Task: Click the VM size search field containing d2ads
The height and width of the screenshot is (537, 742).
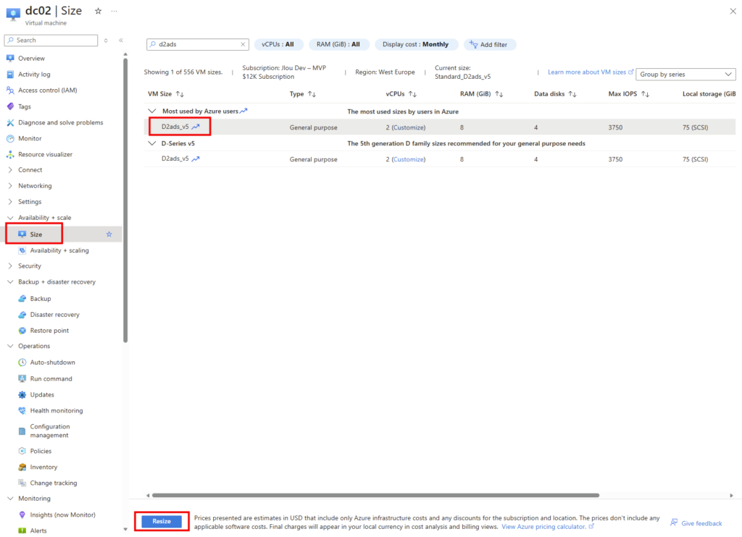Action: (197, 44)
